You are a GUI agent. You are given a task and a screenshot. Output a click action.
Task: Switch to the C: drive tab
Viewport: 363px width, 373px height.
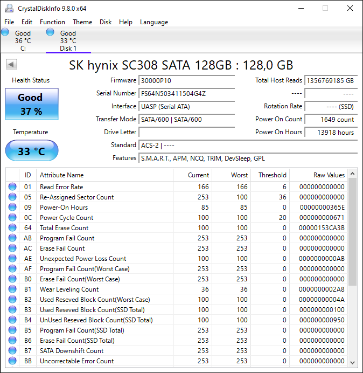click(x=23, y=40)
